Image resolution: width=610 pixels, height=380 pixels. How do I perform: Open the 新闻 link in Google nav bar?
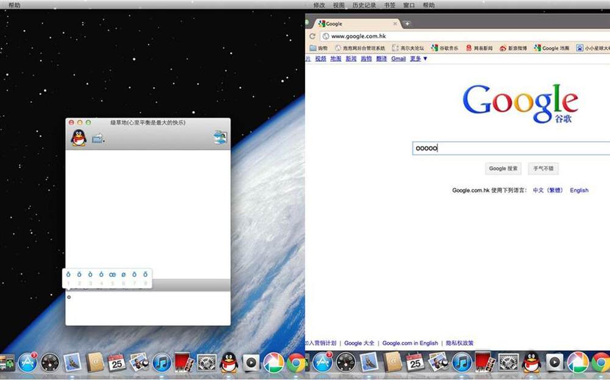[x=351, y=58]
